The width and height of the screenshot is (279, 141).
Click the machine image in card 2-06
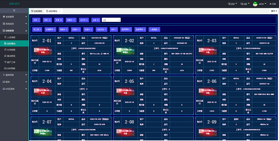(x=205, y=91)
